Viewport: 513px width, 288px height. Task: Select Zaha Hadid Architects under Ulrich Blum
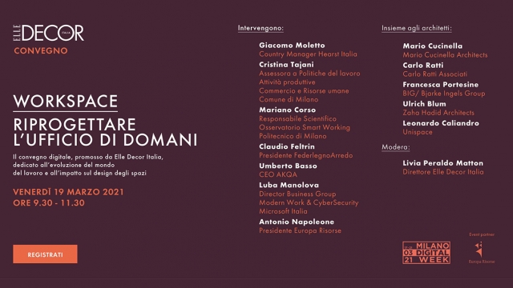[438, 113]
